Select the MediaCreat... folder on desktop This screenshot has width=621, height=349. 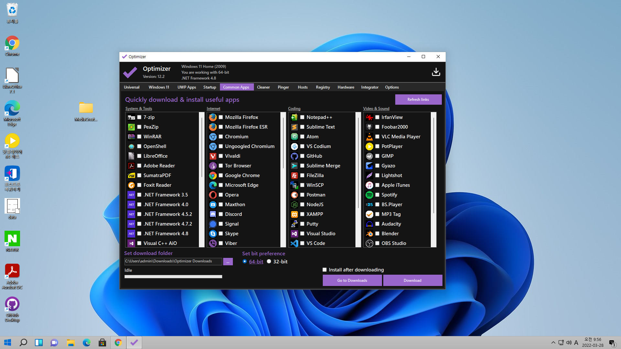coord(86,111)
